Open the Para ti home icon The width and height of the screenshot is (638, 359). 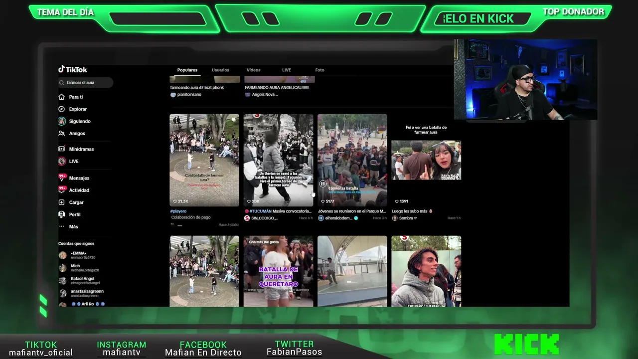[62, 97]
